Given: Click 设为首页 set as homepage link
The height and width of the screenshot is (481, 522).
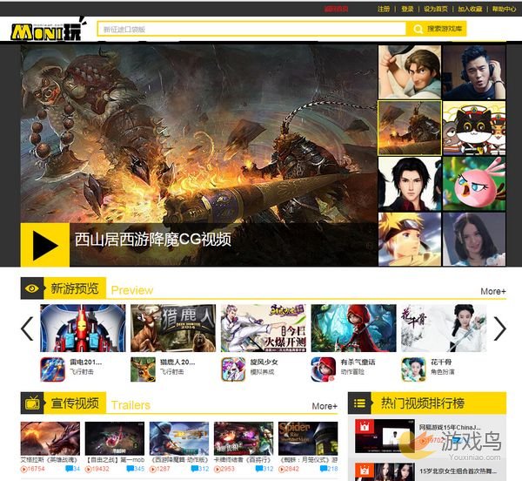Looking at the screenshot, I should [436, 9].
